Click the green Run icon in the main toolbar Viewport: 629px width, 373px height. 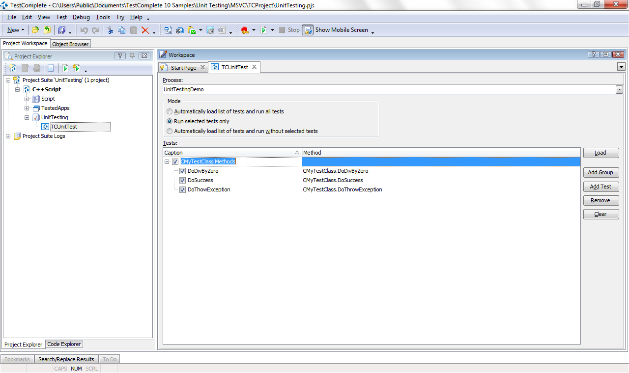pyautogui.click(x=263, y=30)
